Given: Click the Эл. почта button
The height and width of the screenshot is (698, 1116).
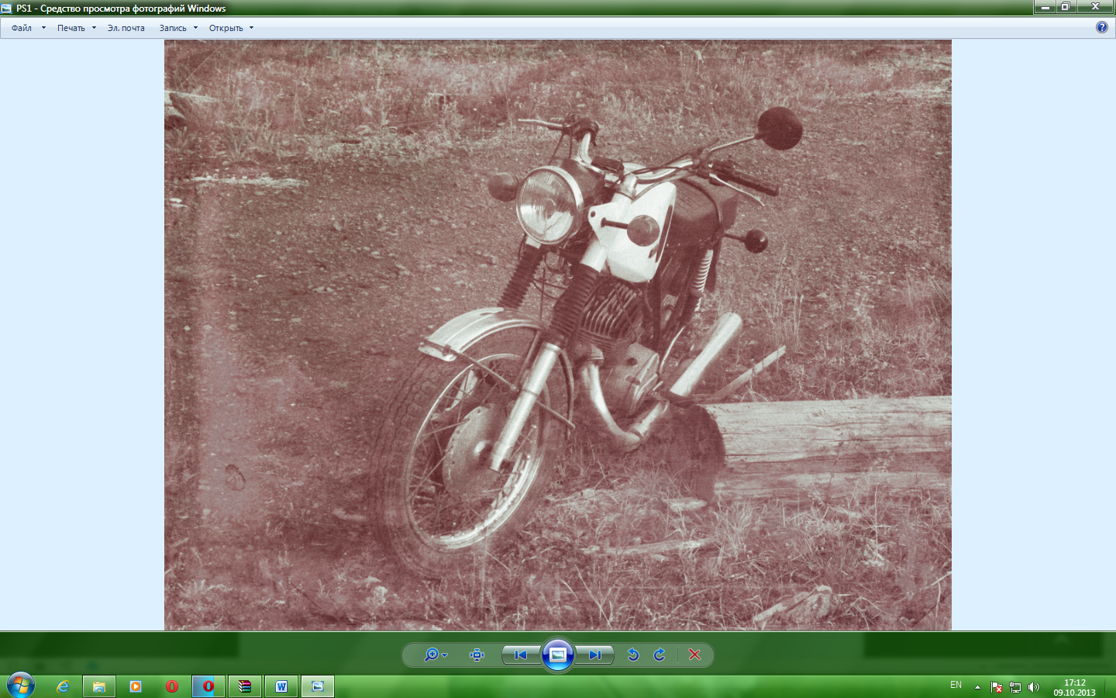Looking at the screenshot, I should [126, 28].
